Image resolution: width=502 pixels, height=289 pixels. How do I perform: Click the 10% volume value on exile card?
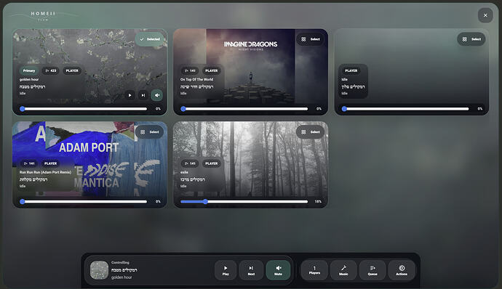click(x=318, y=201)
